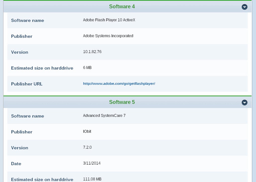Click Publisher label beside IObit

(22, 132)
